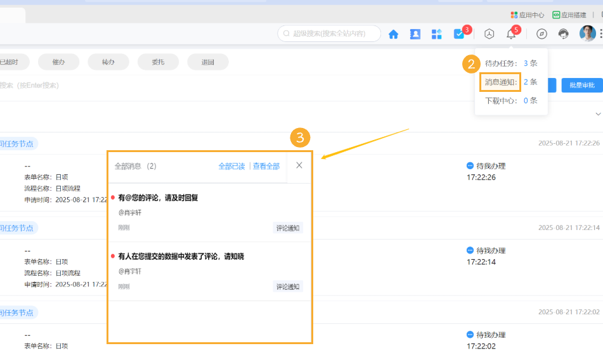Mark all messages as read (全部已读)

click(231, 166)
